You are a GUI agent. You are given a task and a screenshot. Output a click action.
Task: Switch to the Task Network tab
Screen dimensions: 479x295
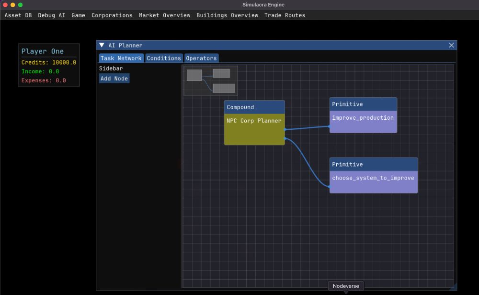click(121, 58)
